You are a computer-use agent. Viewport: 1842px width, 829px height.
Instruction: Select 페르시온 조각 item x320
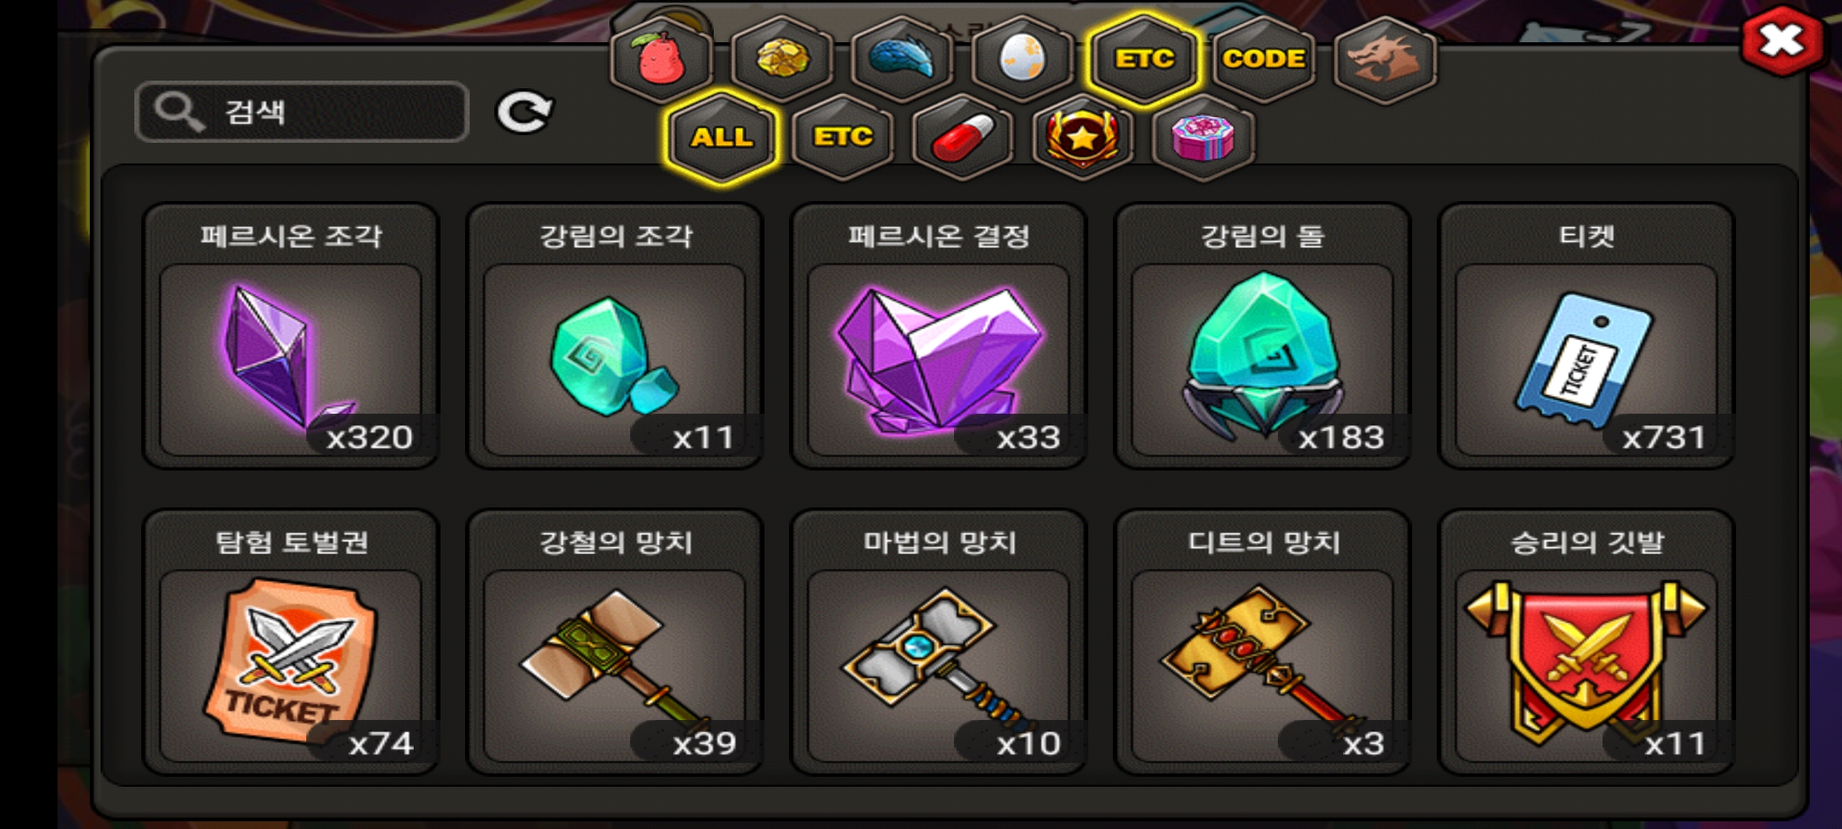291,336
